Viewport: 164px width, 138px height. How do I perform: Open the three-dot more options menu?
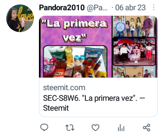click(154, 7)
